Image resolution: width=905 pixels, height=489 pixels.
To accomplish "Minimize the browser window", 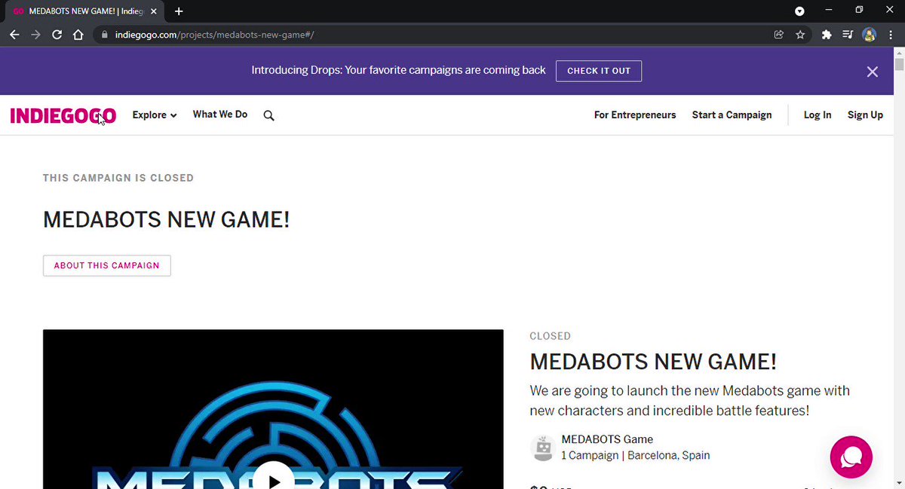I will pos(829,11).
